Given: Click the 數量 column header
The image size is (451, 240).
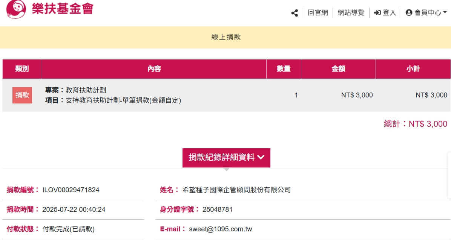Looking at the screenshot, I should [284, 69].
